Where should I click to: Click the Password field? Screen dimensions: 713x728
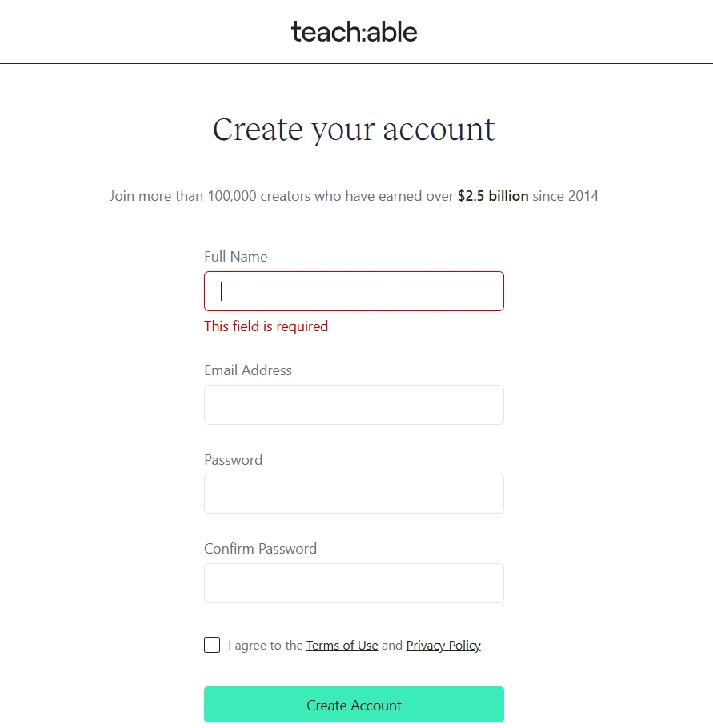[354, 493]
